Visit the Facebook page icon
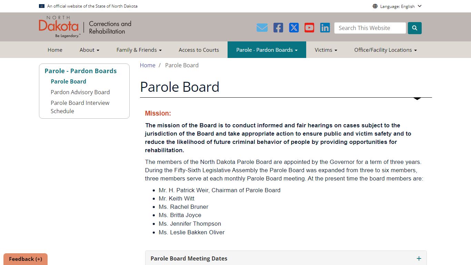 pyautogui.click(x=278, y=28)
